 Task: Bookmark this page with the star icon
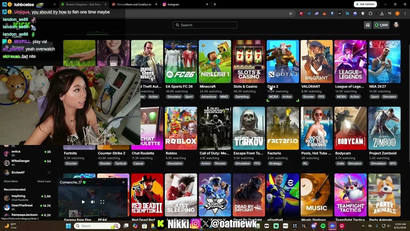291,13
